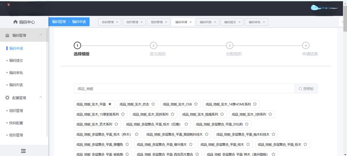Click the gear icon beside 配置管理
Viewport: 347px width, 156px height.
tap(7, 98)
